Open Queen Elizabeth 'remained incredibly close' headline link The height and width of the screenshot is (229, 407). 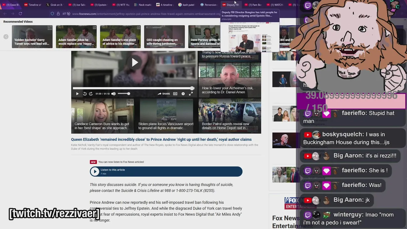(x=161, y=139)
